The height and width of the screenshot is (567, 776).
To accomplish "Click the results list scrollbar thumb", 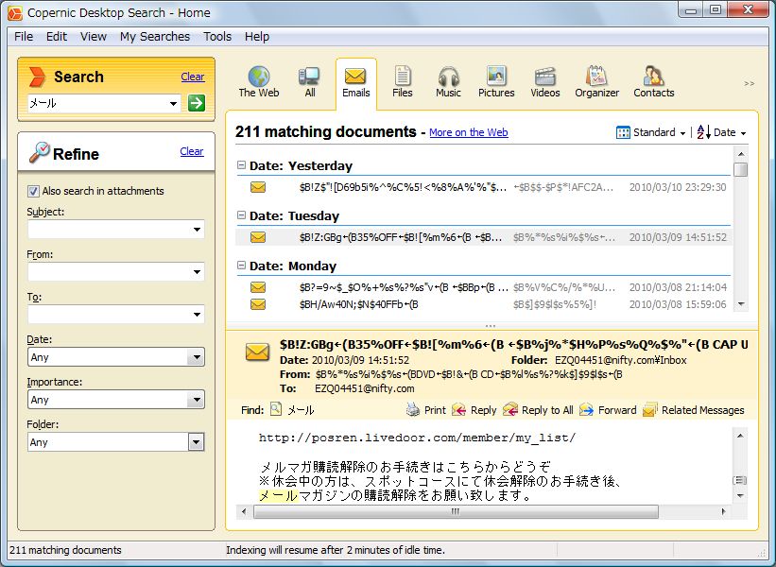I will tap(741, 169).
